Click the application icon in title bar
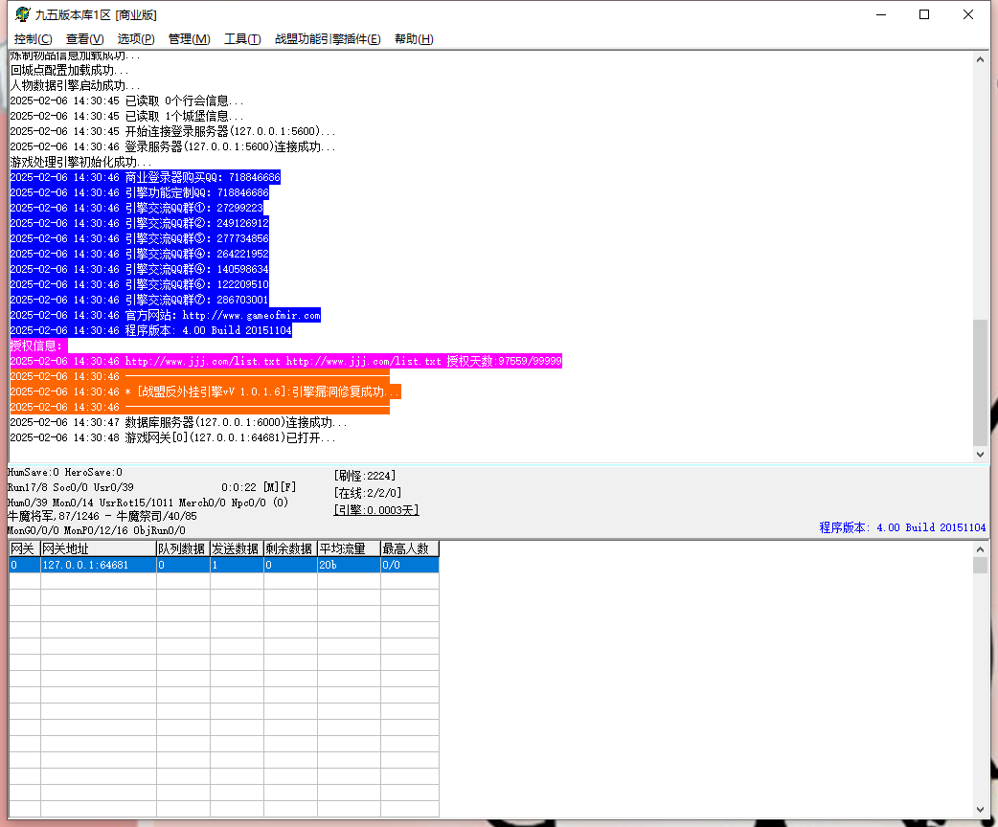This screenshot has width=998, height=827. [x=22, y=14]
